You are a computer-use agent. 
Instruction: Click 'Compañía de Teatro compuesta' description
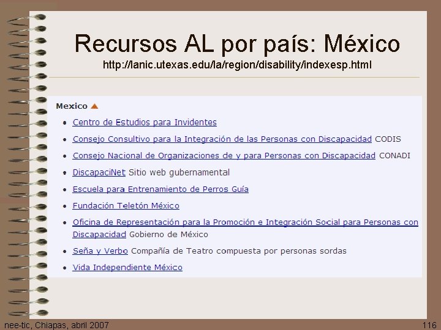(239, 251)
